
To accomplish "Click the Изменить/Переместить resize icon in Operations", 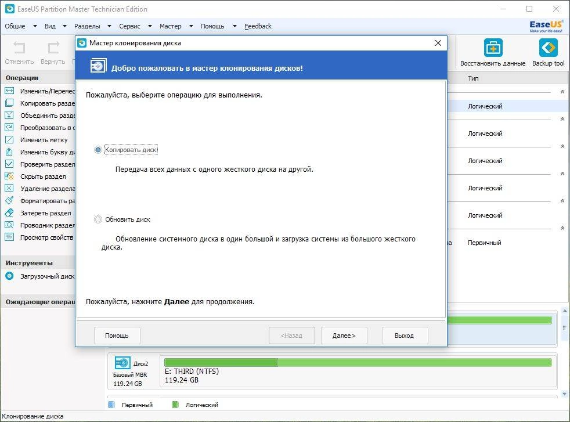I will [x=9, y=91].
